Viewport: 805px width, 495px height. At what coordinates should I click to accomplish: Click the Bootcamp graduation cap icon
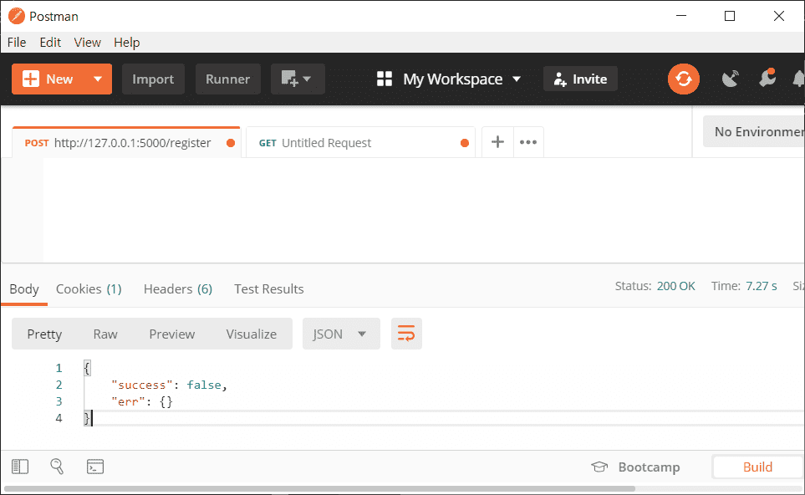point(599,467)
